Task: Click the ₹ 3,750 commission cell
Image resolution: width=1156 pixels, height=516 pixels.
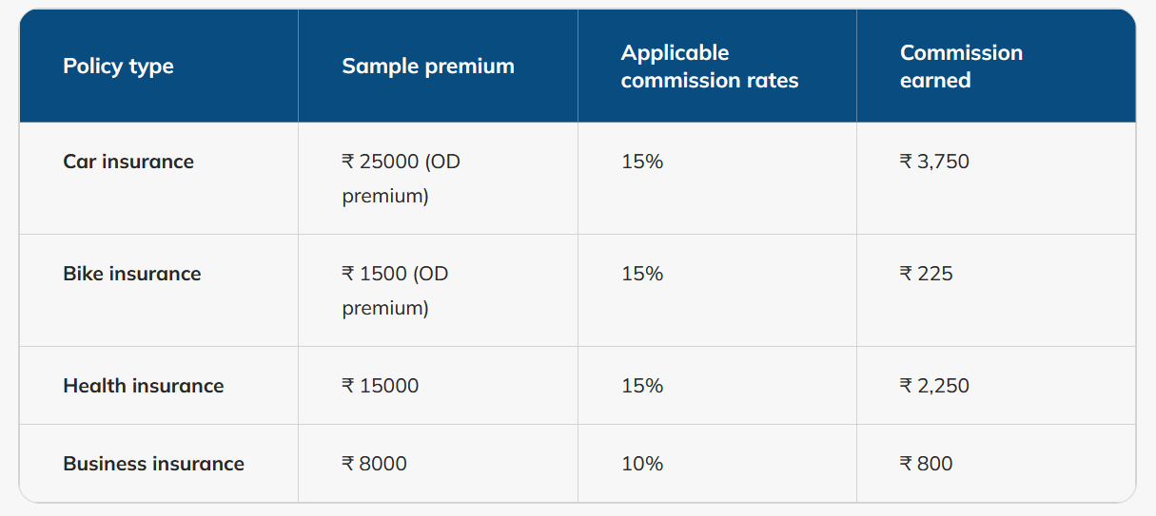Action: click(x=934, y=162)
